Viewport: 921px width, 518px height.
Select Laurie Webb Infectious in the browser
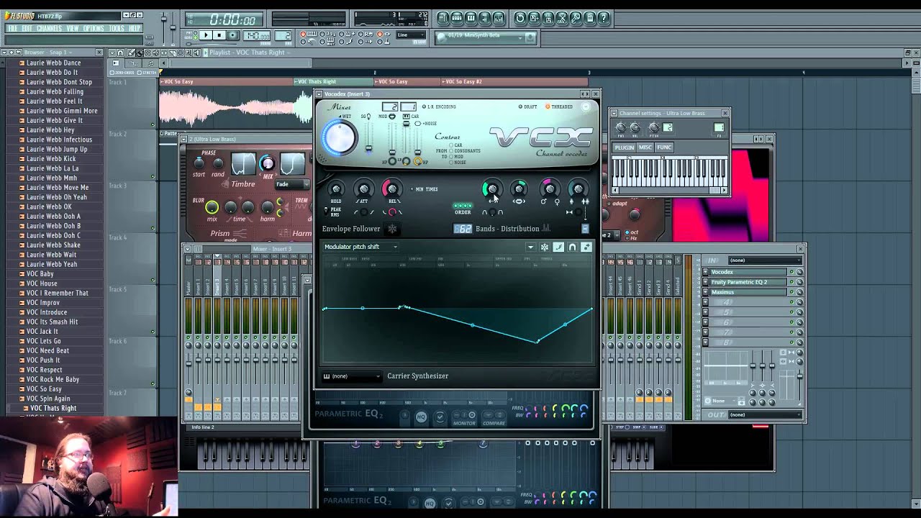pos(59,140)
